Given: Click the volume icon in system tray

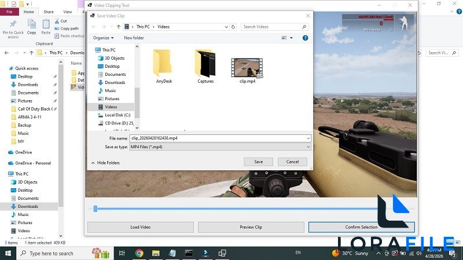Looking at the screenshot, I should (418, 253).
